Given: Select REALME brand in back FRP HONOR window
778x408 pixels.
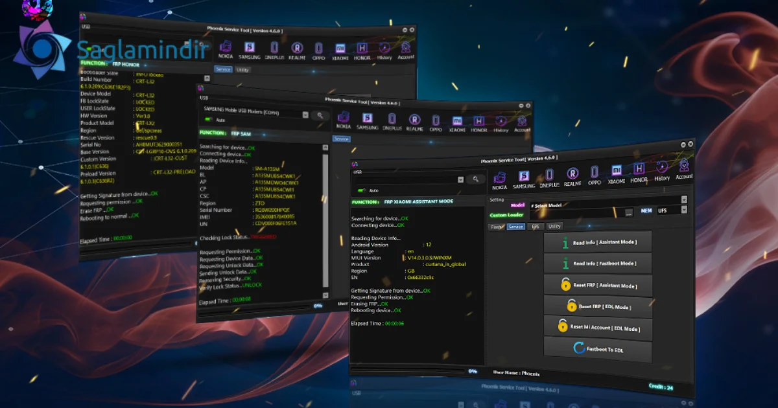Looking at the screenshot, I should (297, 51).
